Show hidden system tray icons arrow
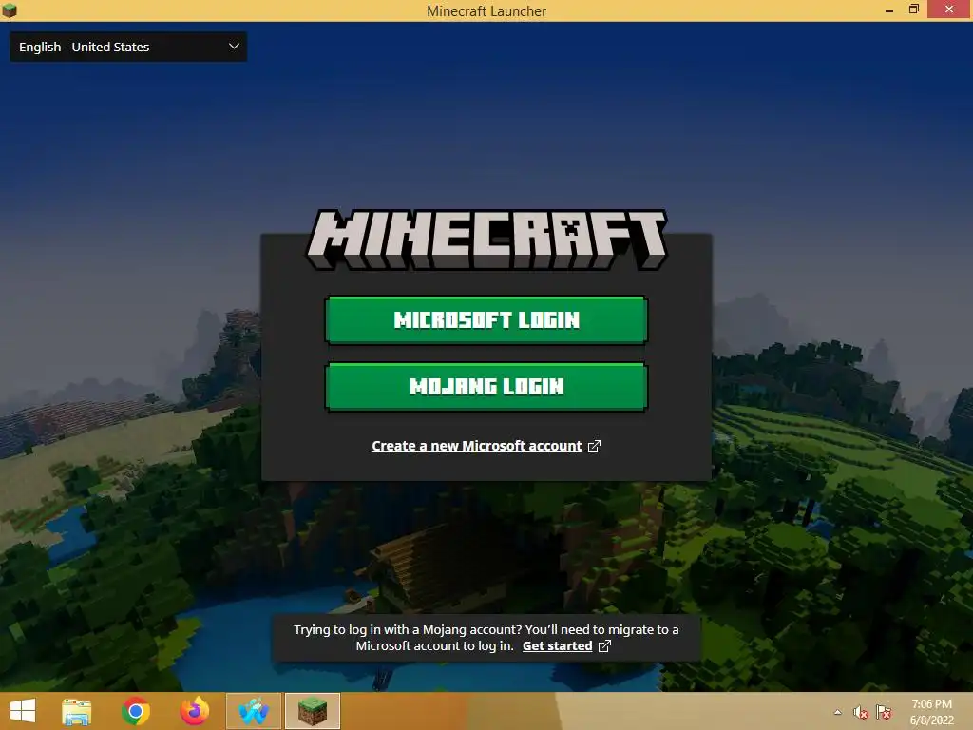Screen dimensions: 973x730 [x=838, y=712]
